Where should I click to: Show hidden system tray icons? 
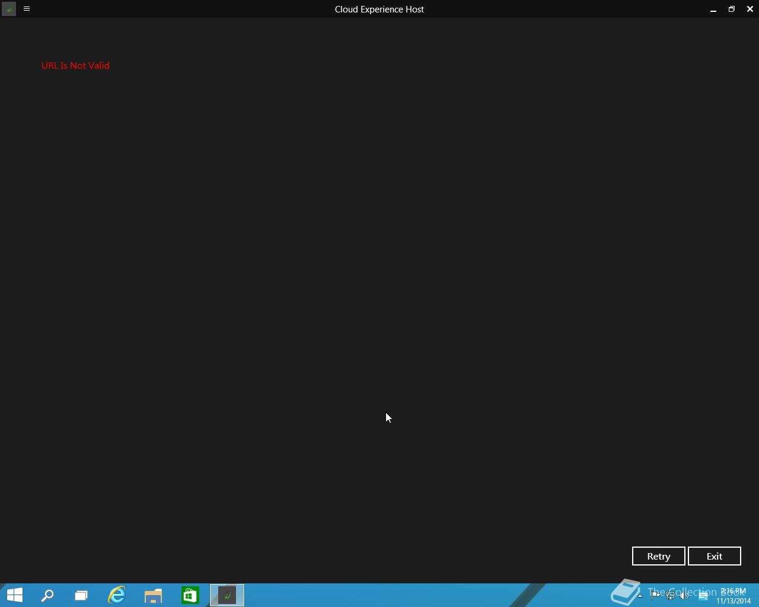(x=640, y=596)
